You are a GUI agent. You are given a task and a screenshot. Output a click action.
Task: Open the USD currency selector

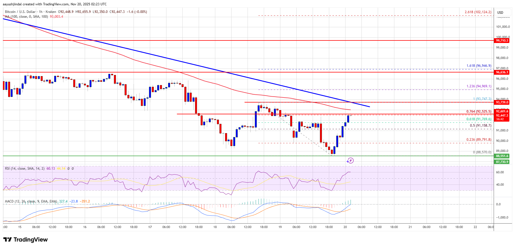click(x=500, y=12)
